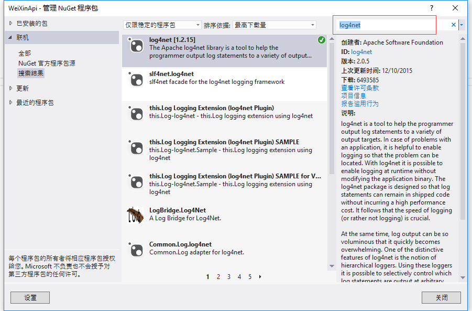Go to results page 4
The image size is (472, 311).
[x=239, y=276]
